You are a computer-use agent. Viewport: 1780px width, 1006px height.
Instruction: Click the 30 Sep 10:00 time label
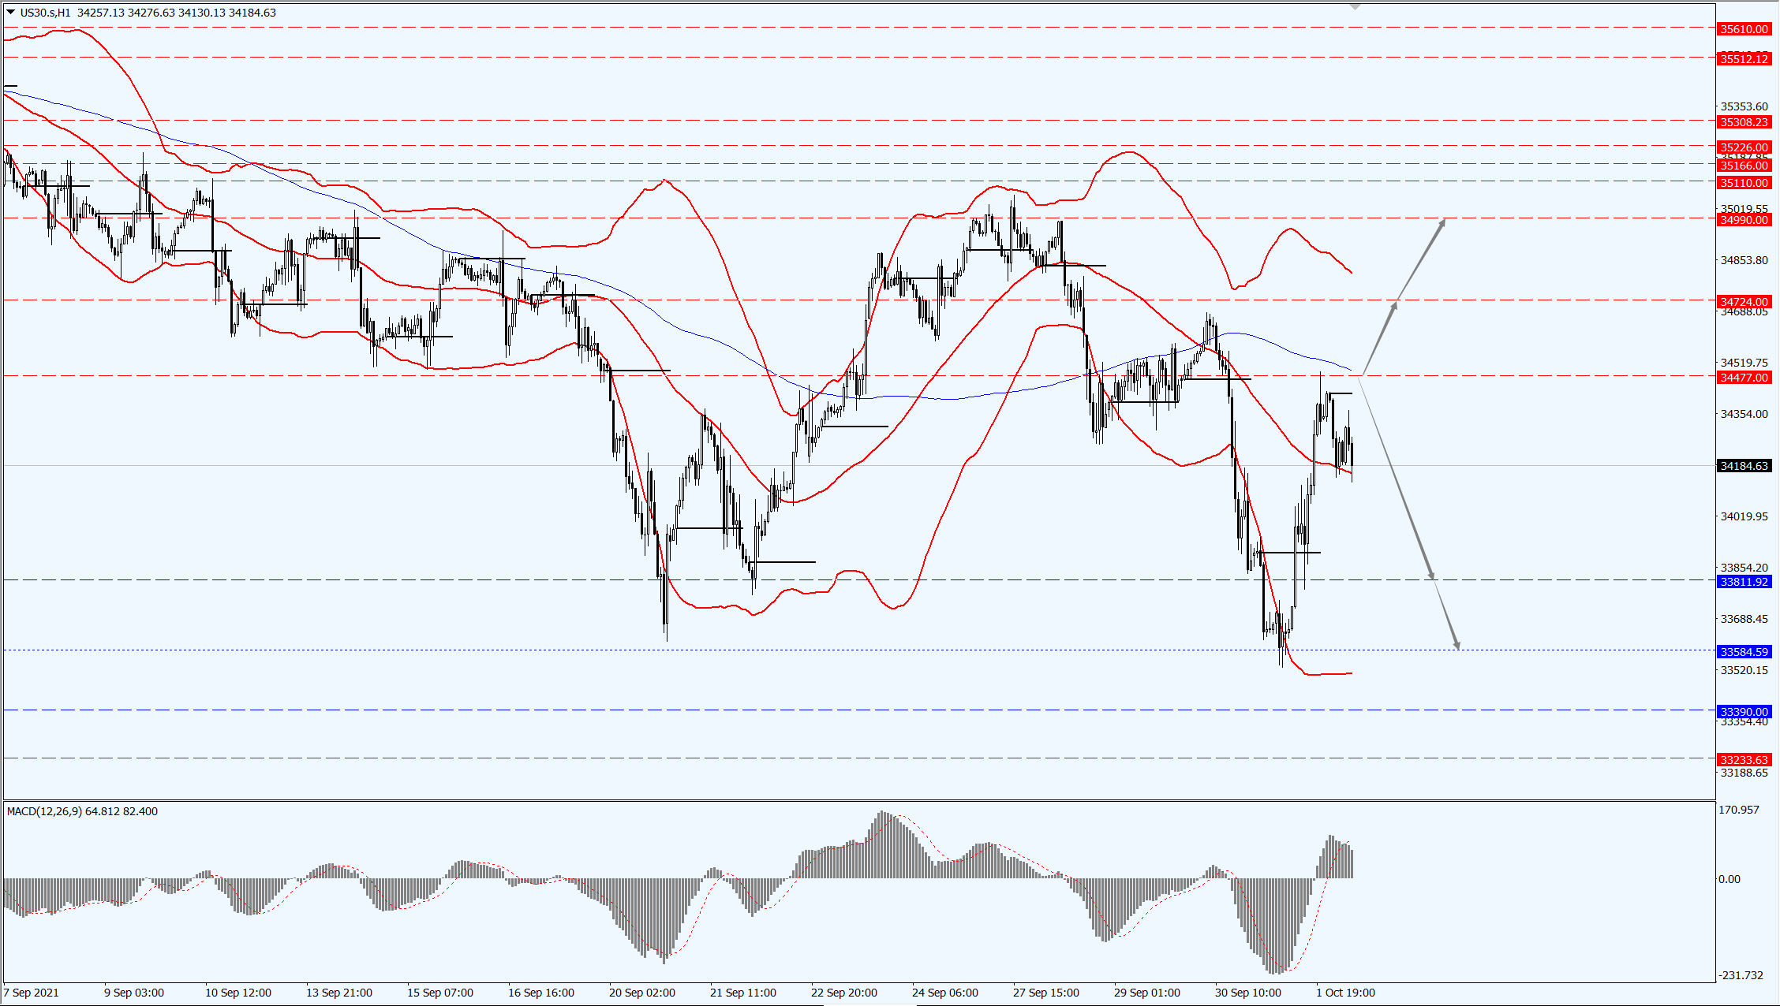1248,993
